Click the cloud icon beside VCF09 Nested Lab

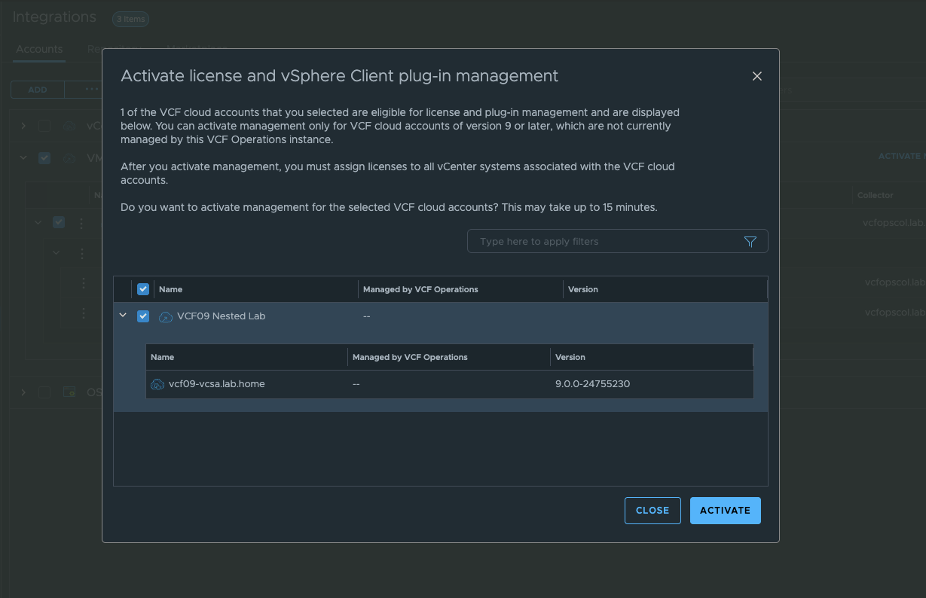pos(166,317)
